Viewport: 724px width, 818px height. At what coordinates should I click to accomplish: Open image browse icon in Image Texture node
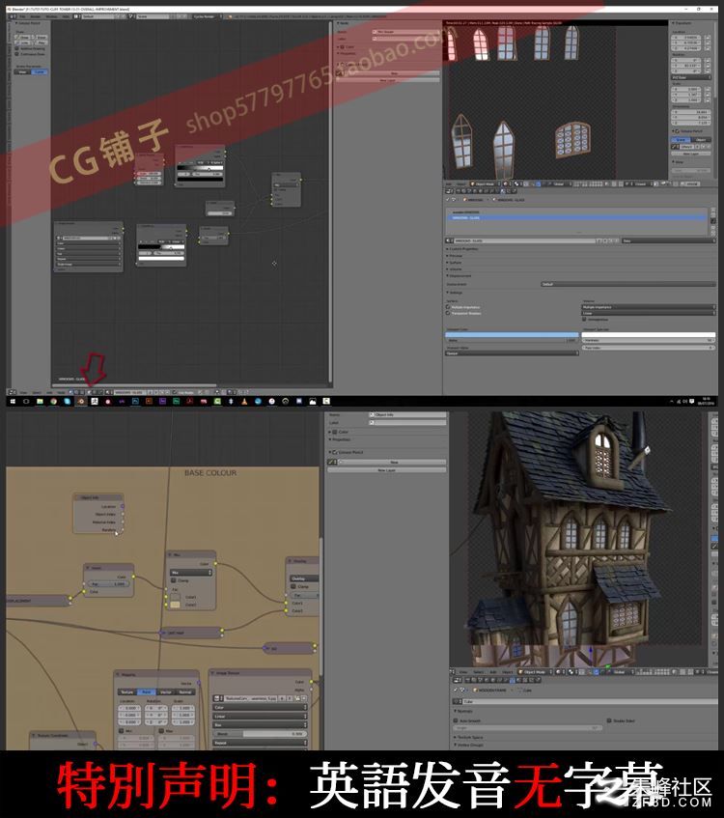tap(216, 698)
